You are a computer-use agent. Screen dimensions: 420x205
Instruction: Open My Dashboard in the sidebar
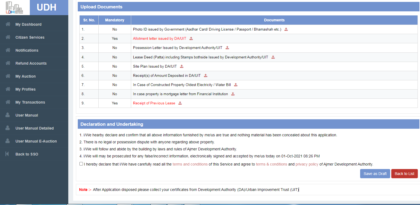click(28, 24)
